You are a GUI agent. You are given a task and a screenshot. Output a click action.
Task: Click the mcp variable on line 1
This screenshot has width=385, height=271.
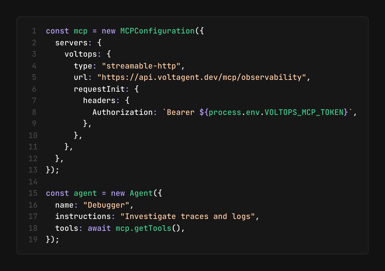[x=81, y=31]
